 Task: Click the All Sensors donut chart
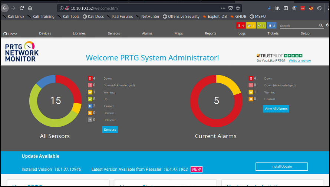point(55,101)
